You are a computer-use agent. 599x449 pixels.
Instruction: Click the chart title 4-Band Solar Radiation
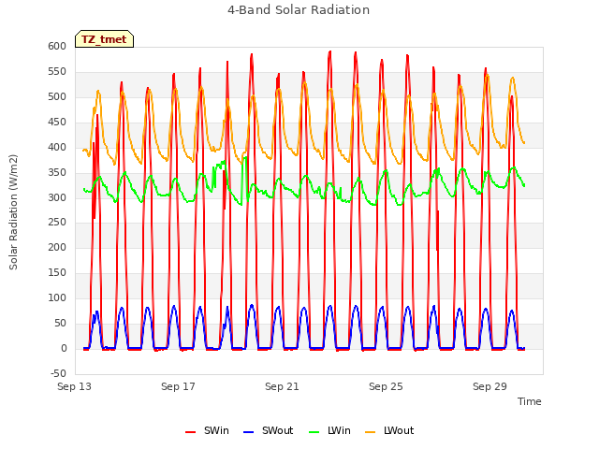tap(299, 10)
